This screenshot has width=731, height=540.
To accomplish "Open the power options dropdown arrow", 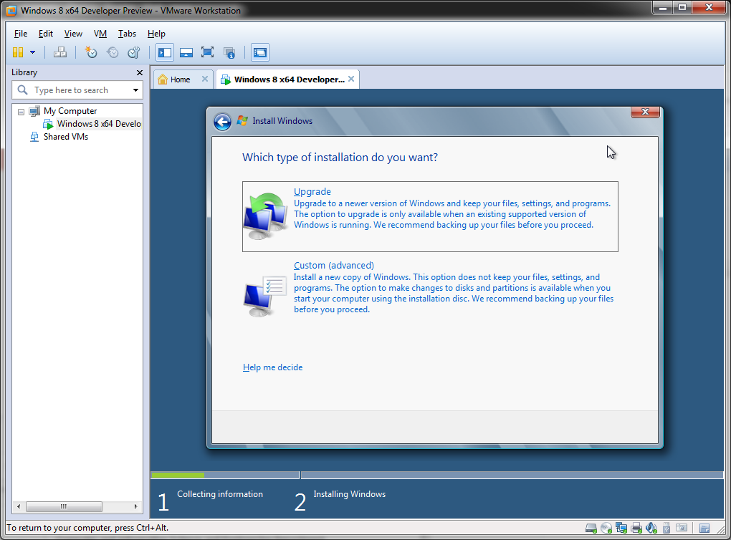I will pyautogui.click(x=33, y=52).
